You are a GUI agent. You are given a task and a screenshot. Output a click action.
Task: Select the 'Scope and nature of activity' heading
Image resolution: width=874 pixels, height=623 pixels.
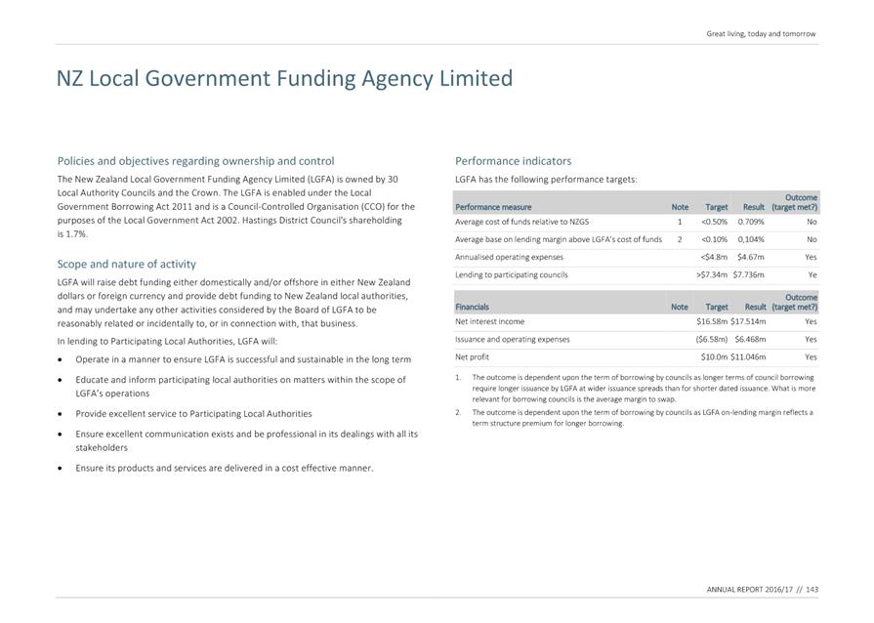[x=127, y=264]
